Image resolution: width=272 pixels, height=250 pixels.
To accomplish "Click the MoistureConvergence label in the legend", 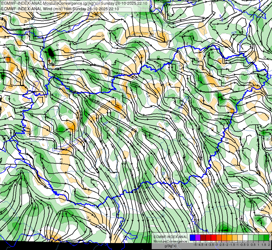I will 170,241.
